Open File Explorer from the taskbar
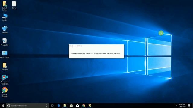The image size is (193, 108). (65, 105)
